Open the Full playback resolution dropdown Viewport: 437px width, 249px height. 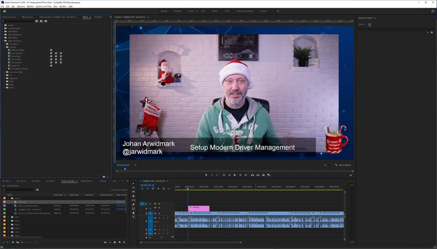328,165
